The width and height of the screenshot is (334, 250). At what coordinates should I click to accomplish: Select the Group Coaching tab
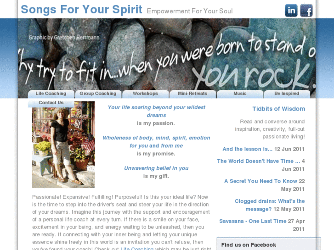coord(98,94)
